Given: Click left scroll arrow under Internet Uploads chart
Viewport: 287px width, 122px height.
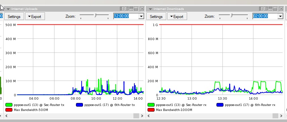Looking at the screenshot, I should click(6, 116).
